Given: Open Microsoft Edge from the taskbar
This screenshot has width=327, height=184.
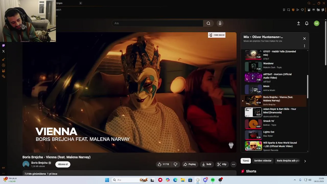Looking at the screenshot, I should click(175, 180).
